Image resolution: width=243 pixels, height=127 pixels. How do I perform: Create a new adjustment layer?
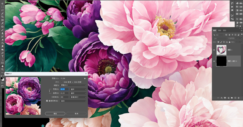228,98
